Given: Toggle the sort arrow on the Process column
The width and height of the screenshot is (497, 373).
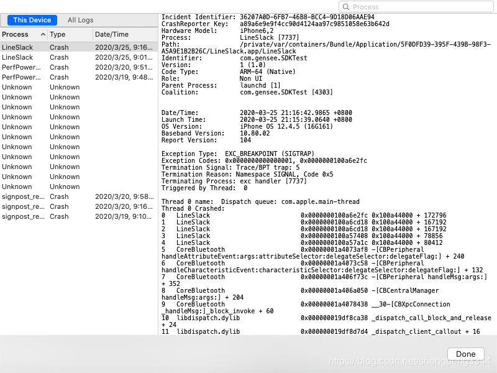Looking at the screenshot, I should (43, 34).
